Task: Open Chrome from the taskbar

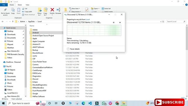Action: click(x=117, y=103)
